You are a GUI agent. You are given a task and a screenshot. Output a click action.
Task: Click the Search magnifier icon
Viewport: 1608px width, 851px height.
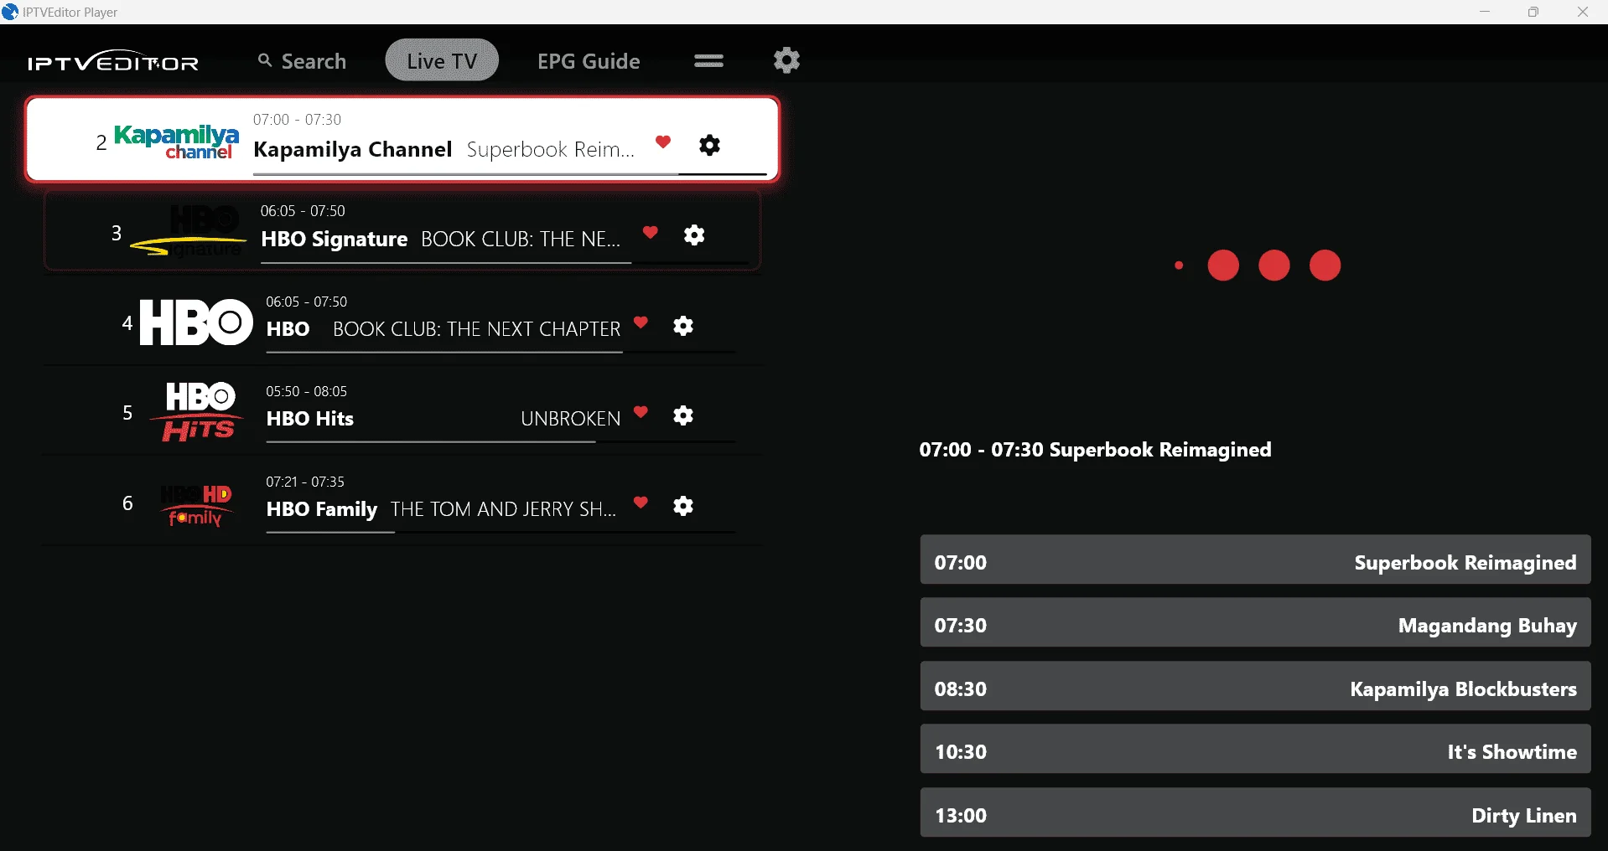click(265, 60)
